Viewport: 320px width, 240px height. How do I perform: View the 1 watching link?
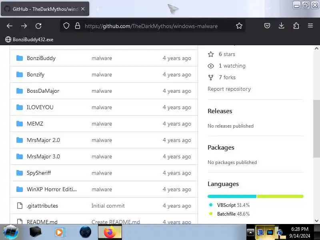[232, 66]
